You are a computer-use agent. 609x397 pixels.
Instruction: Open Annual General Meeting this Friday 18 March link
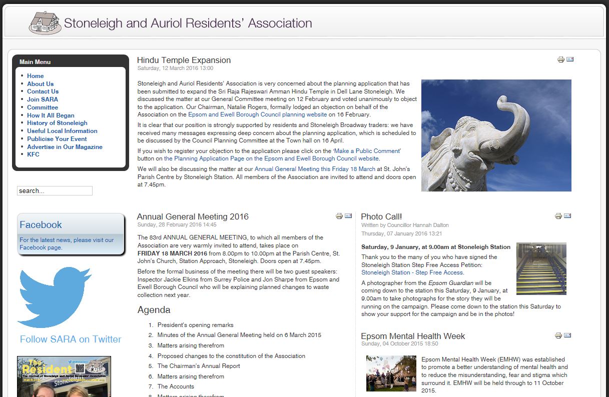click(315, 169)
